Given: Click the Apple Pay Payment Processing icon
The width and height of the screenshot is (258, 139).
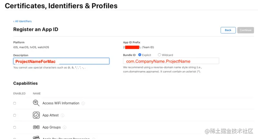Looking at the screenshot, I should pos(36,137).
